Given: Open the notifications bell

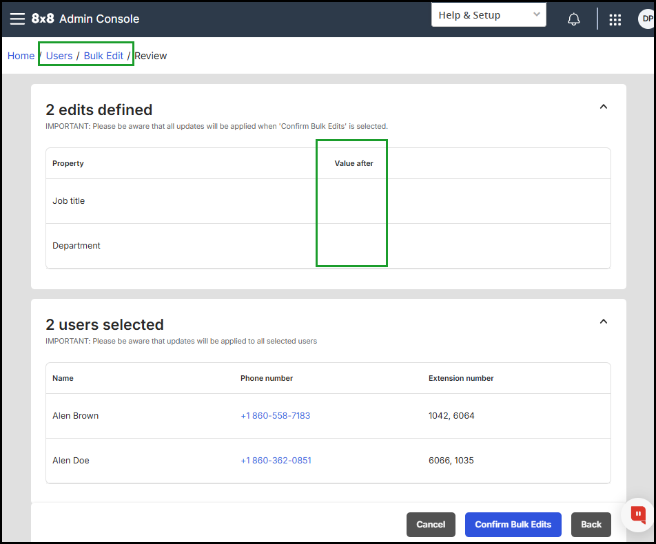Looking at the screenshot, I should 573,19.
